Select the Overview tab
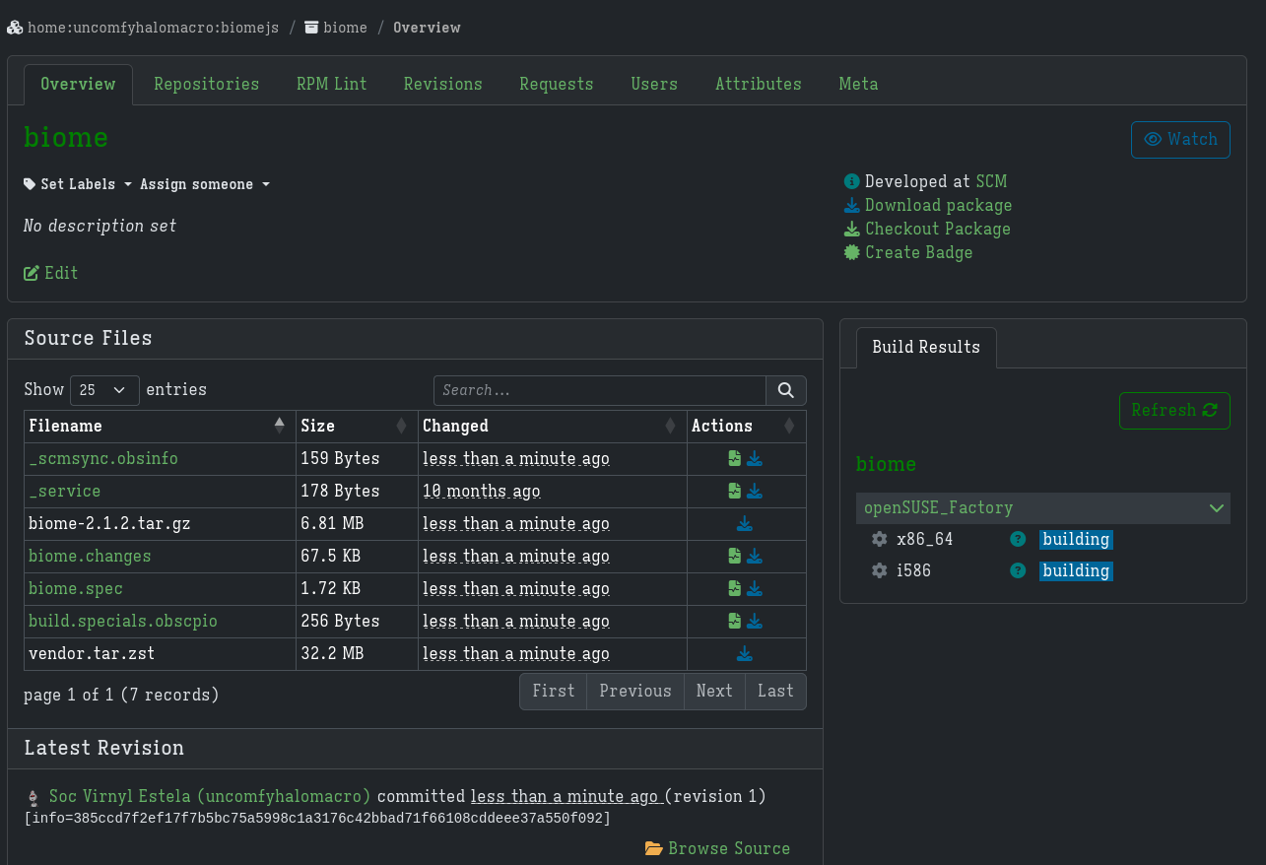Viewport: 1266px width, 865px height. pos(78,84)
